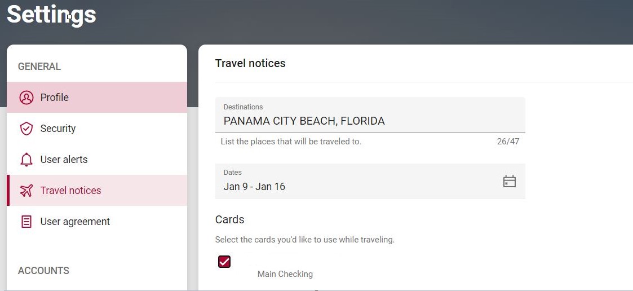Viewport: 633px width, 291px height.
Task: Open the Profile settings page
Action: pos(55,98)
